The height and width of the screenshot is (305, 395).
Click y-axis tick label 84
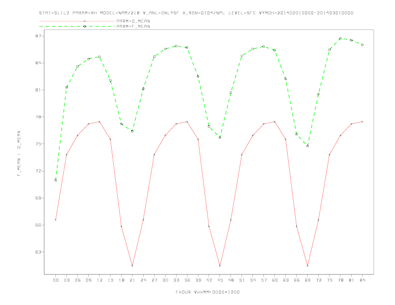tap(38, 63)
